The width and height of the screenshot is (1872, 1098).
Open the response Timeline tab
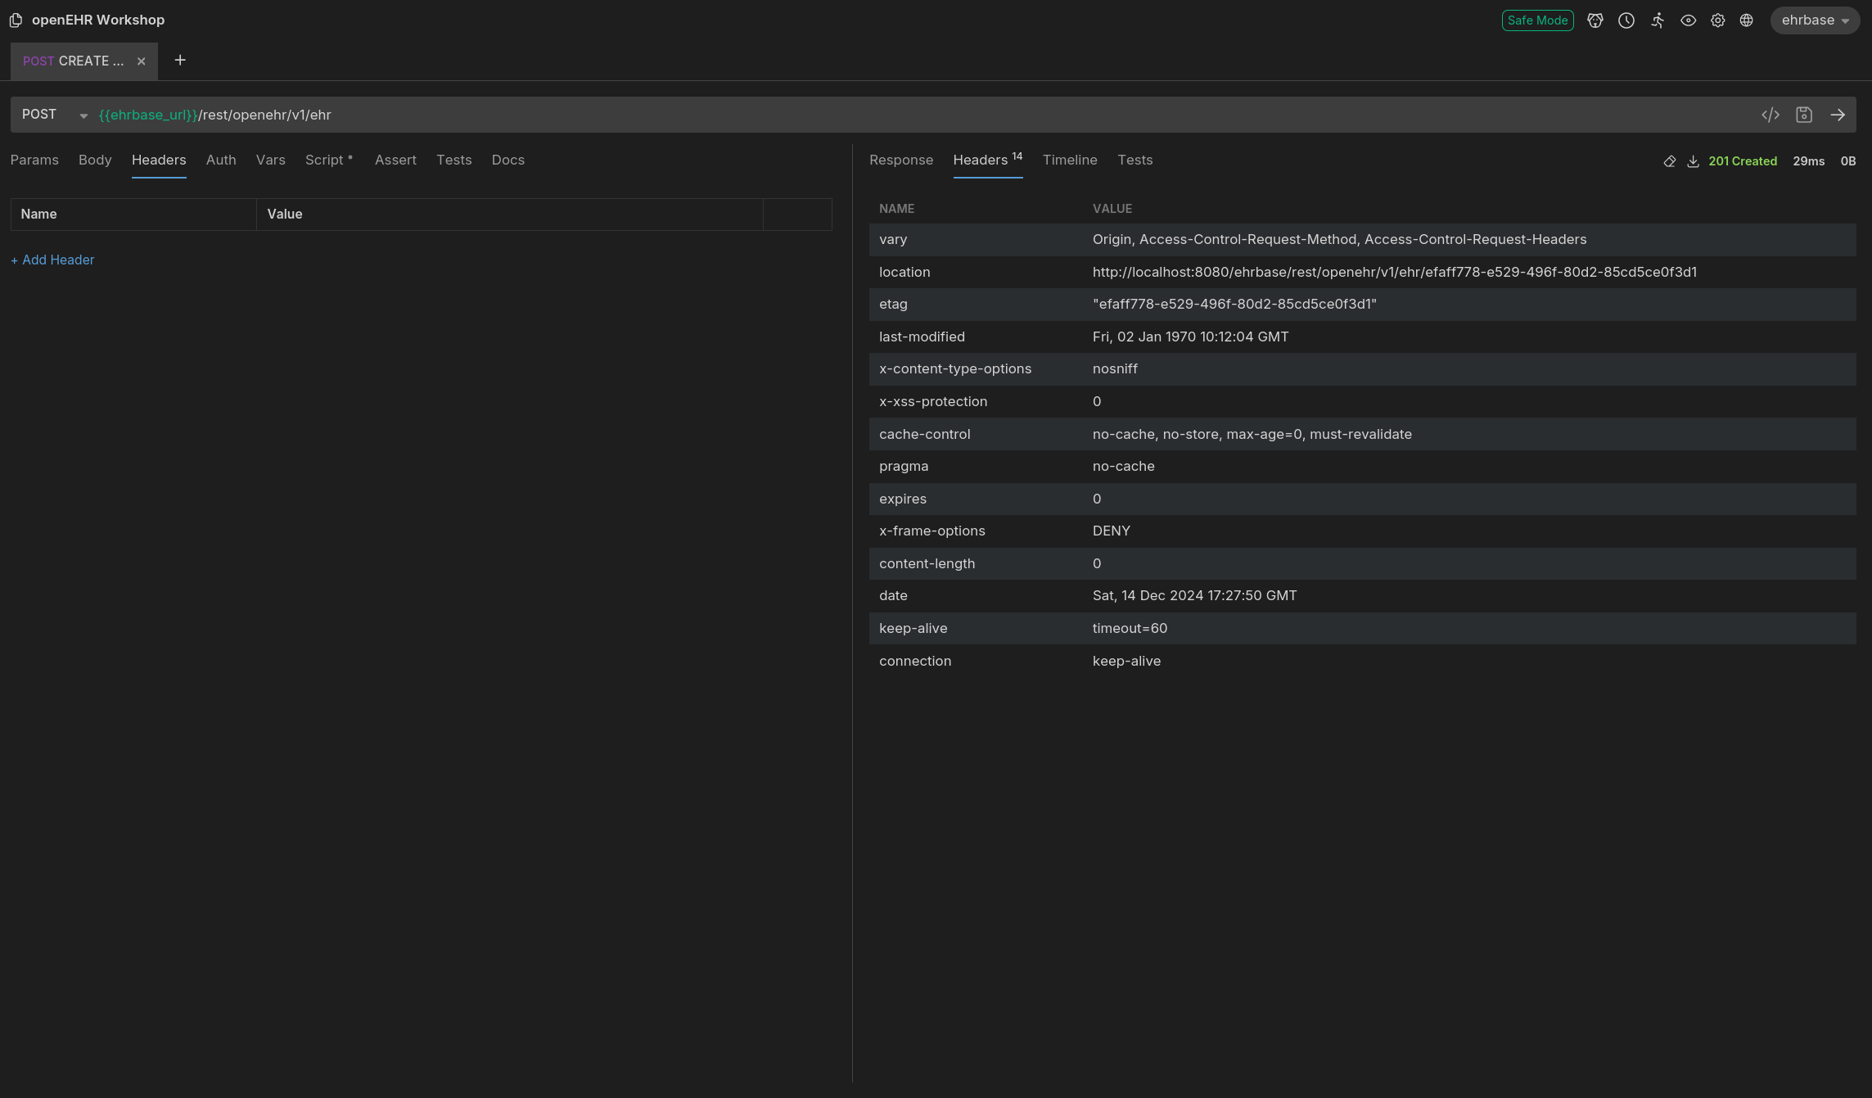[x=1069, y=160]
